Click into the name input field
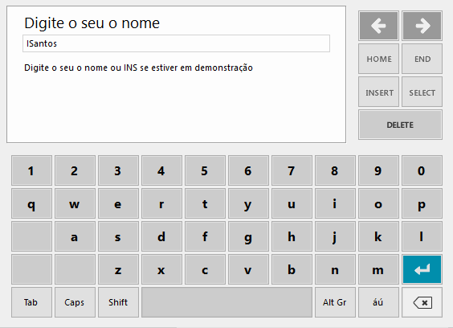Screen dimensions: 453x328 pyautogui.click(x=176, y=43)
